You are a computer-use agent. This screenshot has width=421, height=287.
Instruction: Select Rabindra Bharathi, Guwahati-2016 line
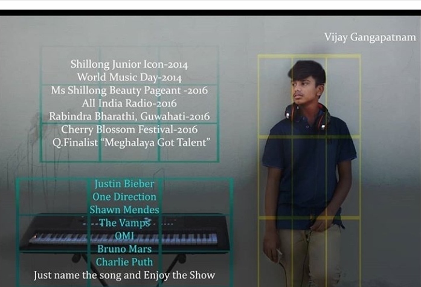point(129,116)
